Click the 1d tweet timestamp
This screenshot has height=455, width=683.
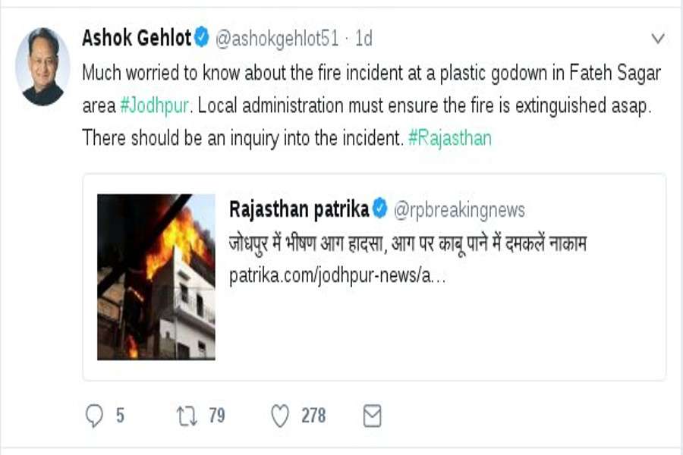364,38
